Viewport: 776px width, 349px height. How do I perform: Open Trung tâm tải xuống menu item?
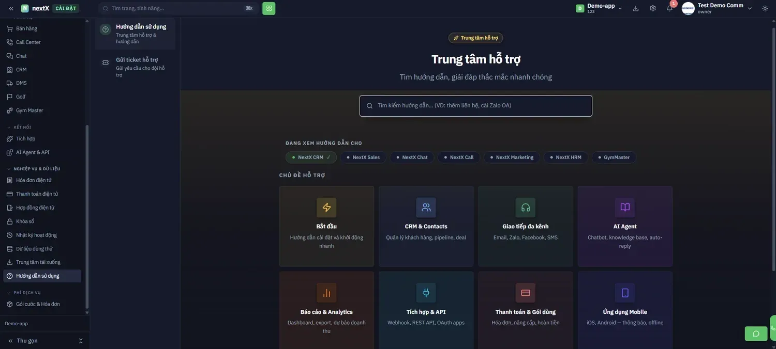(x=42, y=262)
